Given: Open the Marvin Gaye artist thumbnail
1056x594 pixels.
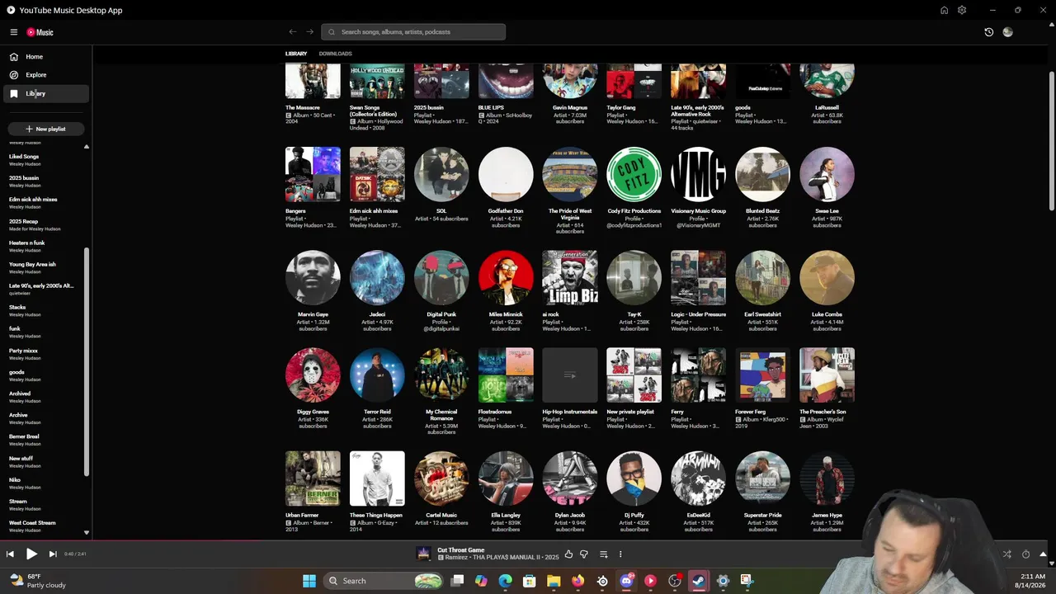Looking at the screenshot, I should 313,277.
